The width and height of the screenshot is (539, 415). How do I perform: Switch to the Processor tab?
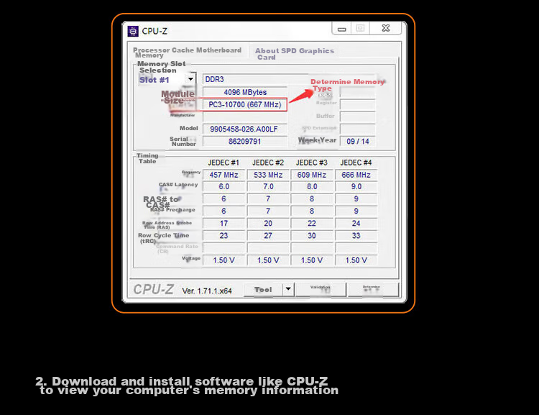point(151,50)
